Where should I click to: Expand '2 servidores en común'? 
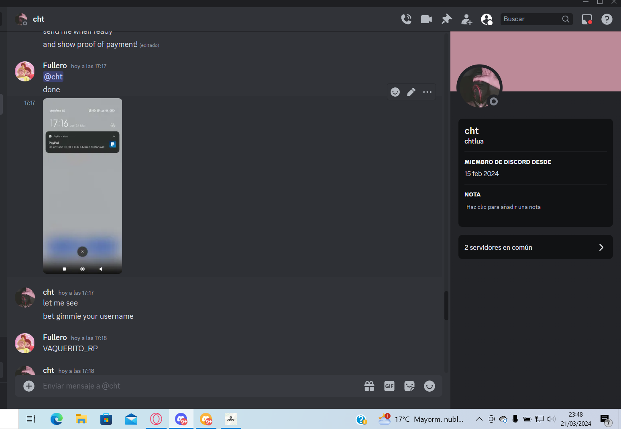coord(535,247)
